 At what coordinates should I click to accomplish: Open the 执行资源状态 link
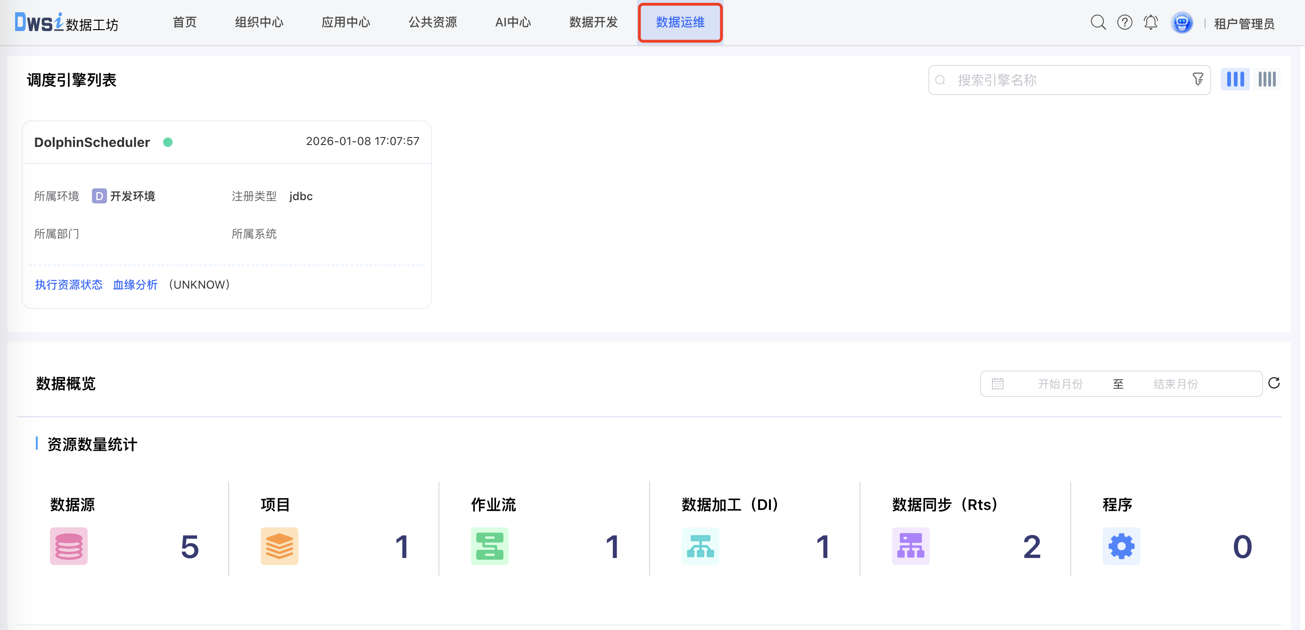(69, 284)
